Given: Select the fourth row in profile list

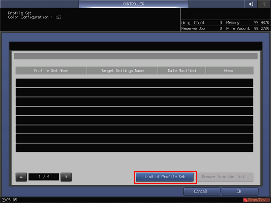Looking at the screenshot, I should pos(134,111).
